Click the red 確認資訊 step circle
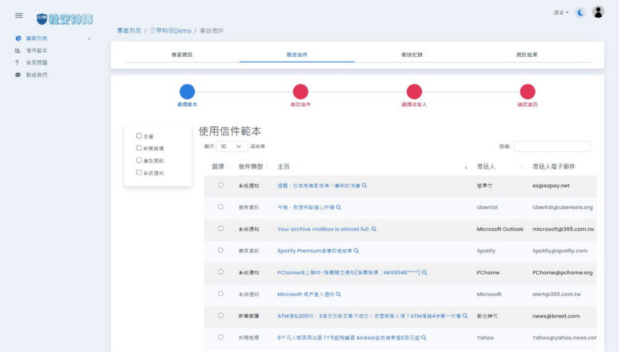This screenshot has height=352, width=619. (527, 91)
